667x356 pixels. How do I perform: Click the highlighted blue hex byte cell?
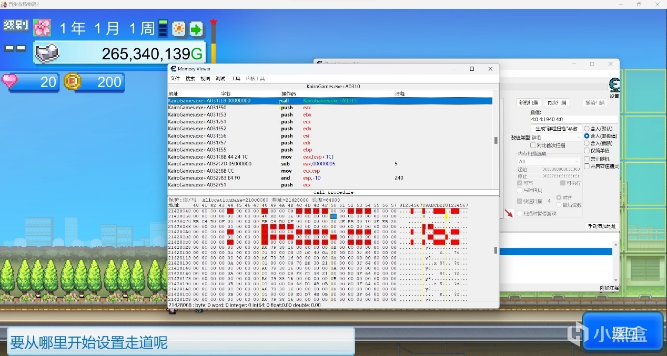tap(333, 216)
